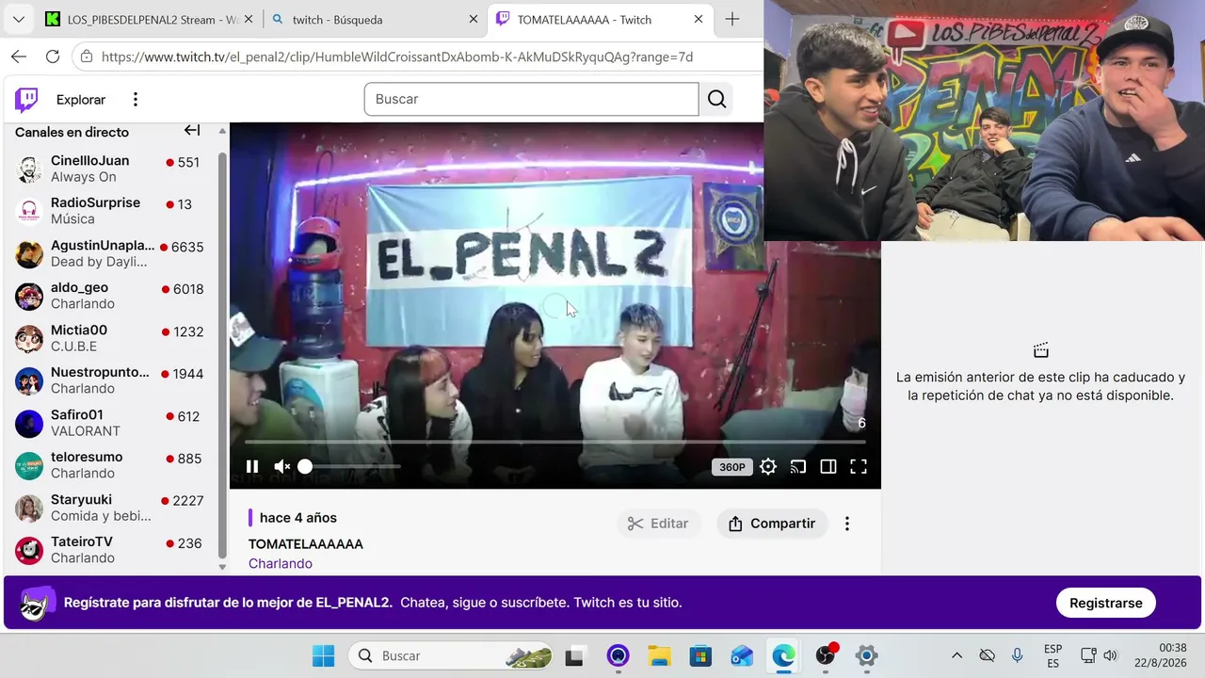The image size is (1205, 678).
Task: Open the Windows Start menu
Action: [x=323, y=655]
